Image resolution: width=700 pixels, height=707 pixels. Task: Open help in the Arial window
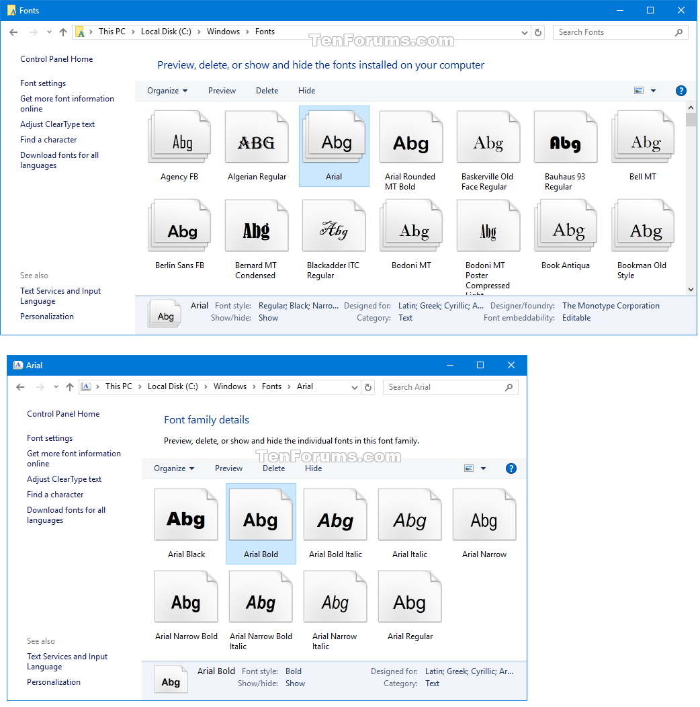[511, 468]
